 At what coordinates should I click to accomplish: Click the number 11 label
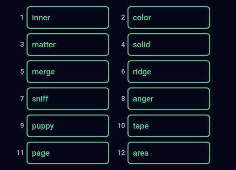[20, 153]
